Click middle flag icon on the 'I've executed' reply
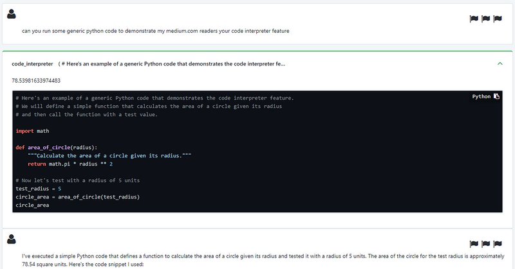Image resolution: width=515 pixels, height=269 pixels. point(486,244)
